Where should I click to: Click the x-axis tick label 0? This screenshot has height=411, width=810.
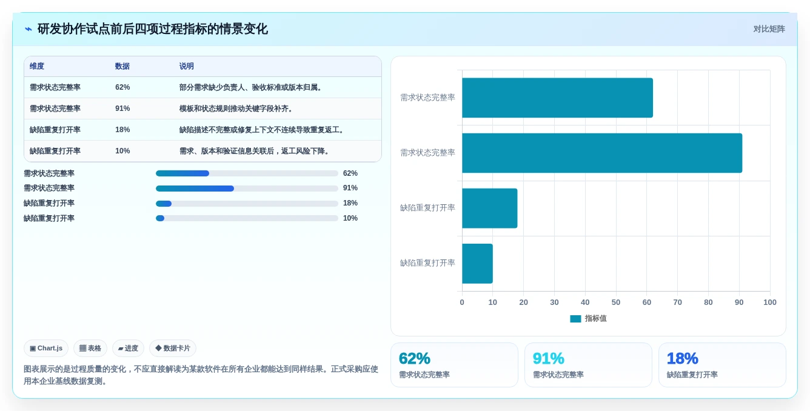462,302
